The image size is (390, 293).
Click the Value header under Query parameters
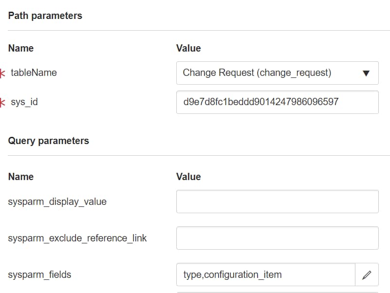point(188,177)
